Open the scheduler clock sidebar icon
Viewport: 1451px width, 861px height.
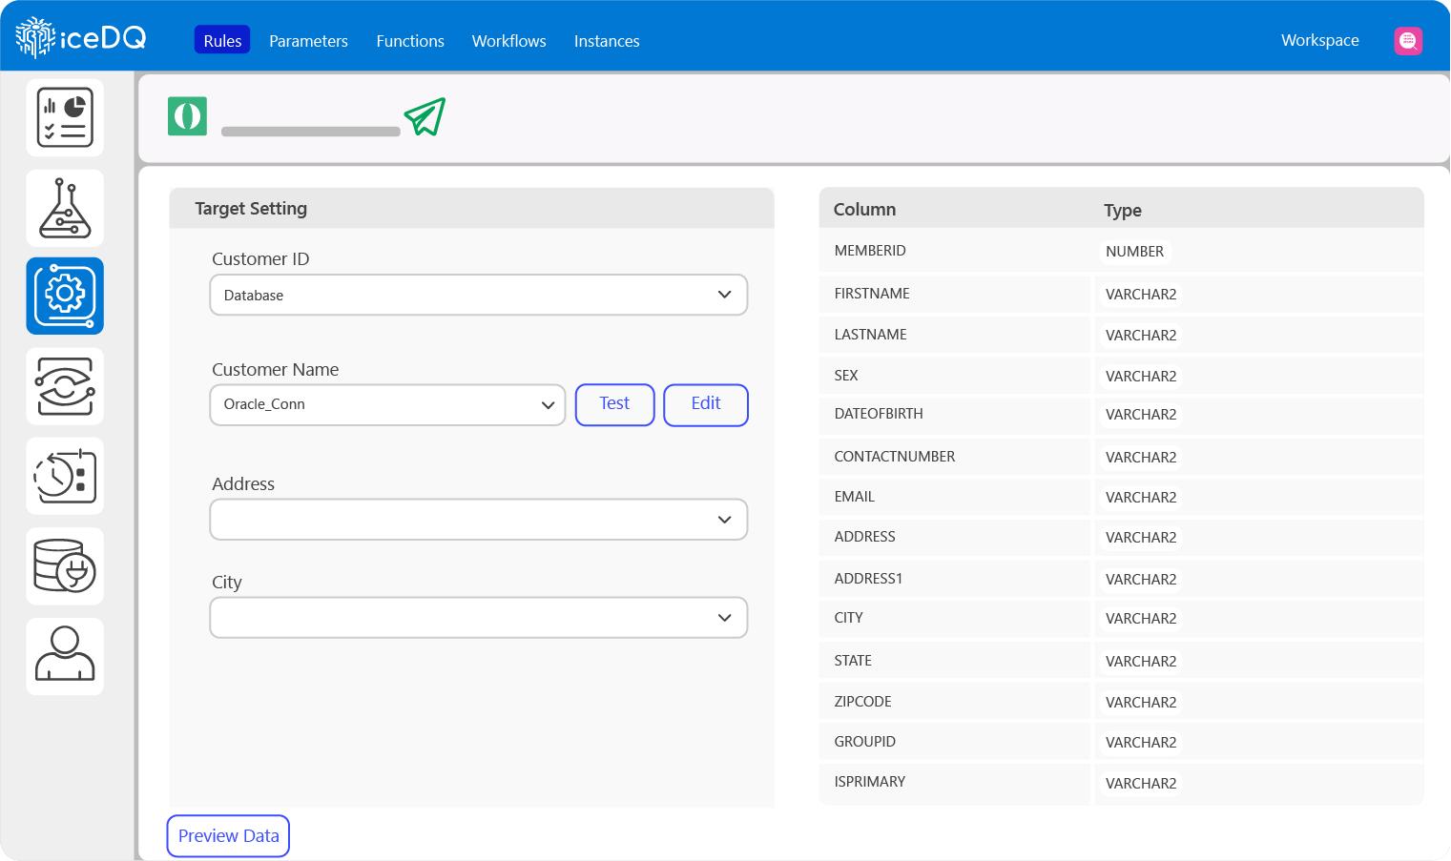click(65, 476)
